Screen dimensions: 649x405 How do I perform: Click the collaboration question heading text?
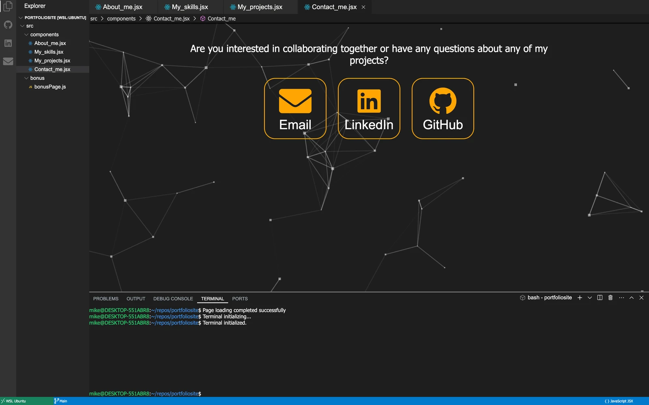click(x=369, y=54)
